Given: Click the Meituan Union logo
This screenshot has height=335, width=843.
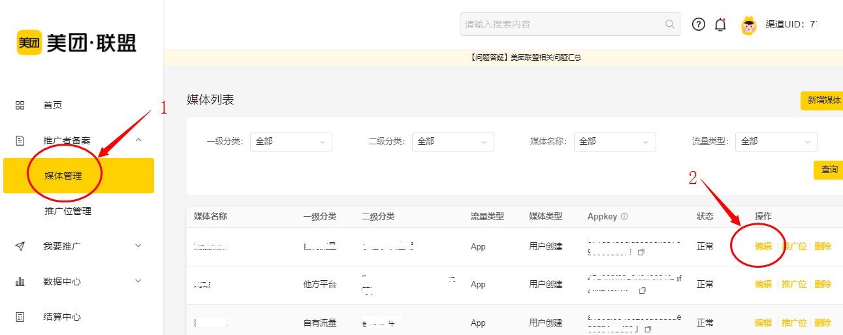Looking at the screenshot, I should [x=76, y=43].
